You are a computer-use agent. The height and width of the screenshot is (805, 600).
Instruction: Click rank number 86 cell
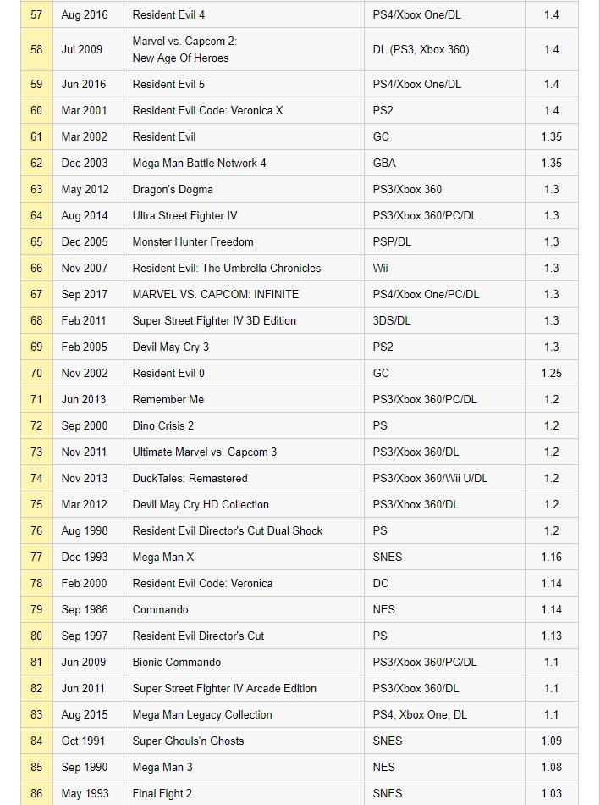tap(36, 793)
